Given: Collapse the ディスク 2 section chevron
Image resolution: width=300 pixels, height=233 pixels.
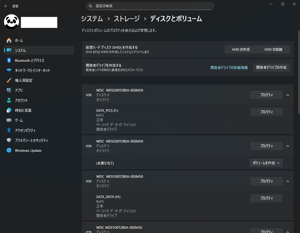Looking at the screenshot, I should [287, 181].
